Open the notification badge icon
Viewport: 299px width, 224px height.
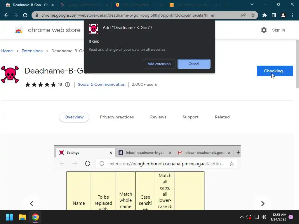click(x=291, y=217)
